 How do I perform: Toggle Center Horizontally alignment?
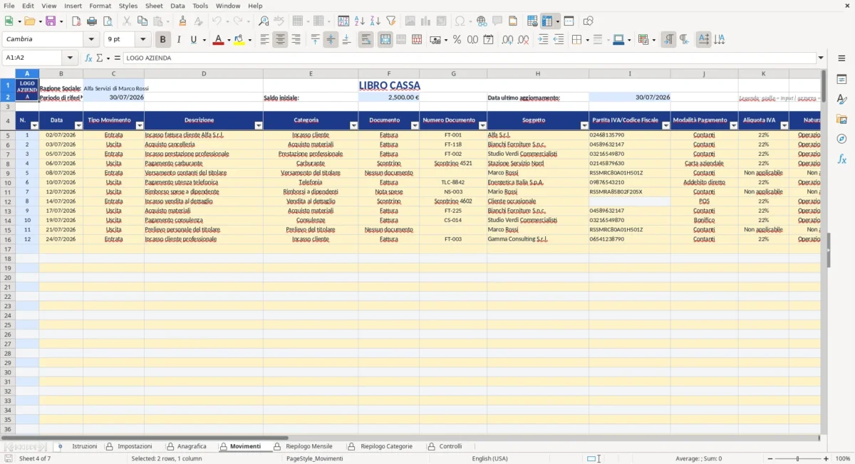[280, 40]
